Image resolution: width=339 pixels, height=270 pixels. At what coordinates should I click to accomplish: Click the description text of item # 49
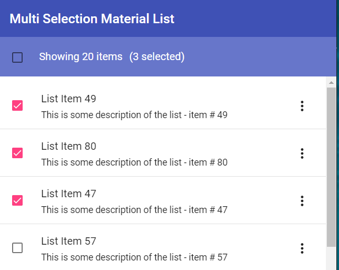(134, 115)
